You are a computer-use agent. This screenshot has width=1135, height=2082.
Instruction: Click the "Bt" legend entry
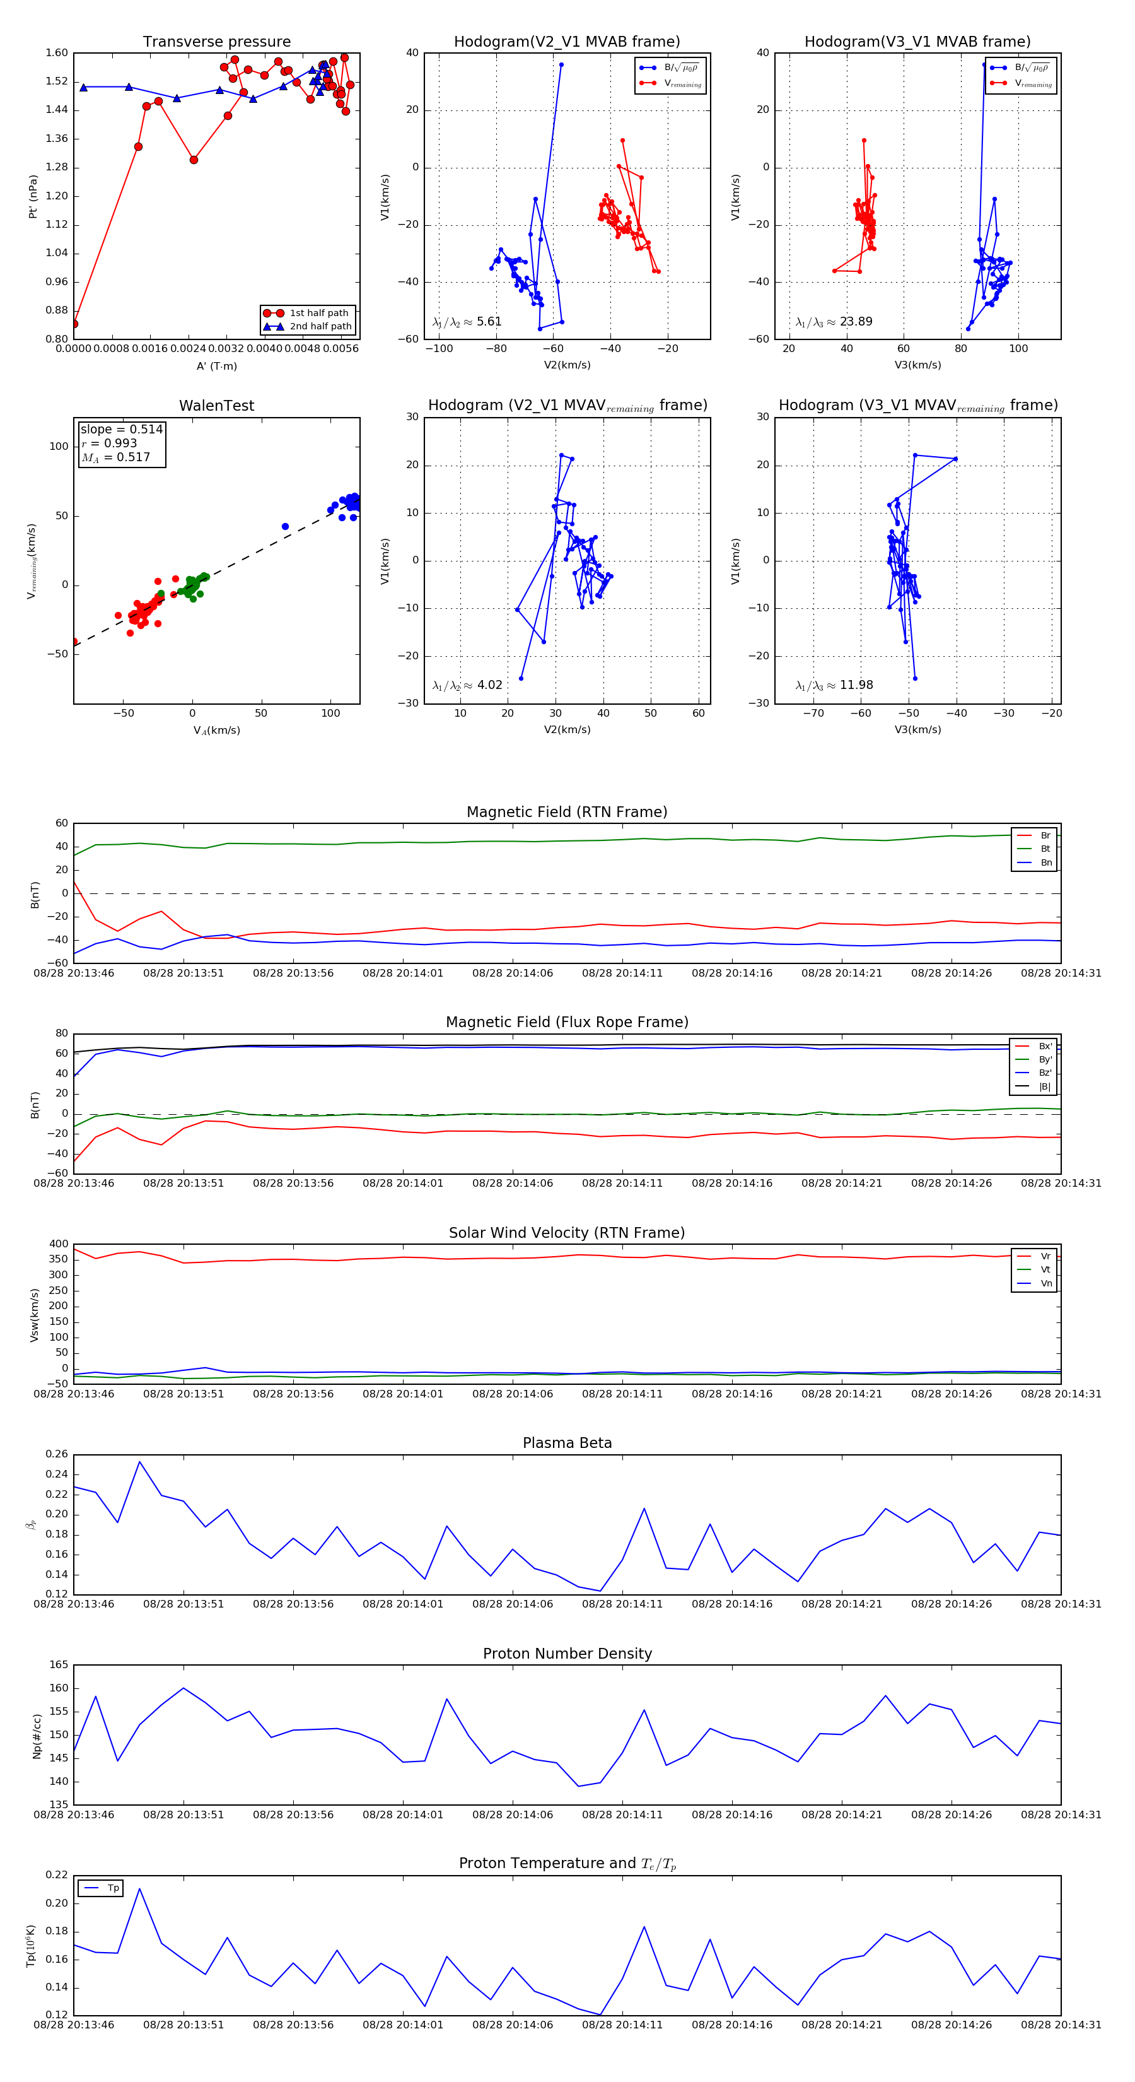point(1034,849)
